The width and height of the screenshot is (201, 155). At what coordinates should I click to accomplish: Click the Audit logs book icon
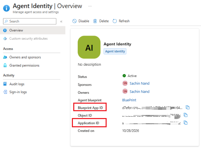coord(5,84)
